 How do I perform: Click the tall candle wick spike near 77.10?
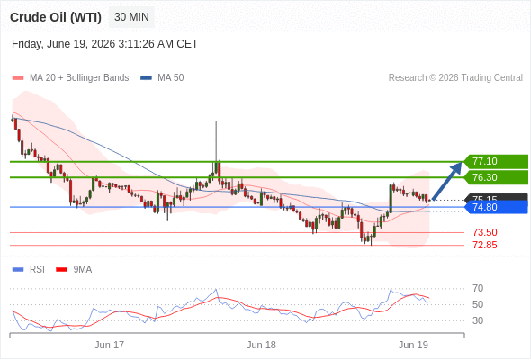(x=216, y=140)
